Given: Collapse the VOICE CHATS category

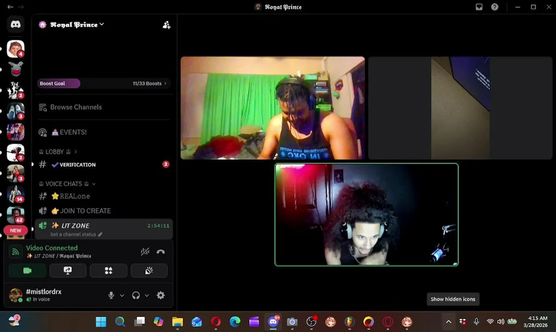Looking at the screenshot, I should pyautogui.click(x=67, y=184).
